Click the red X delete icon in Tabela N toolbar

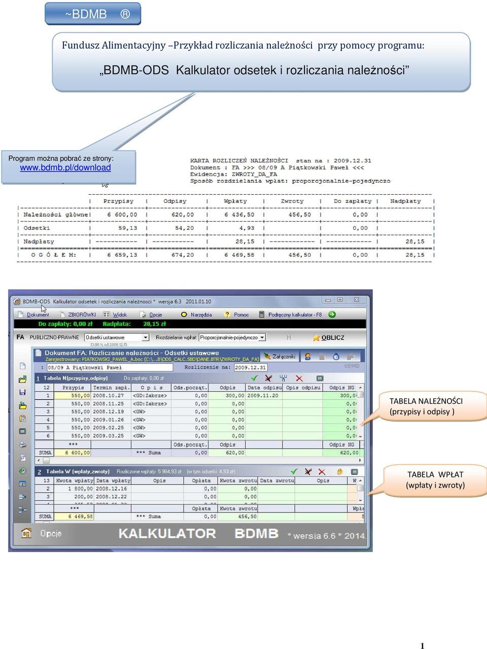(x=299, y=378)
